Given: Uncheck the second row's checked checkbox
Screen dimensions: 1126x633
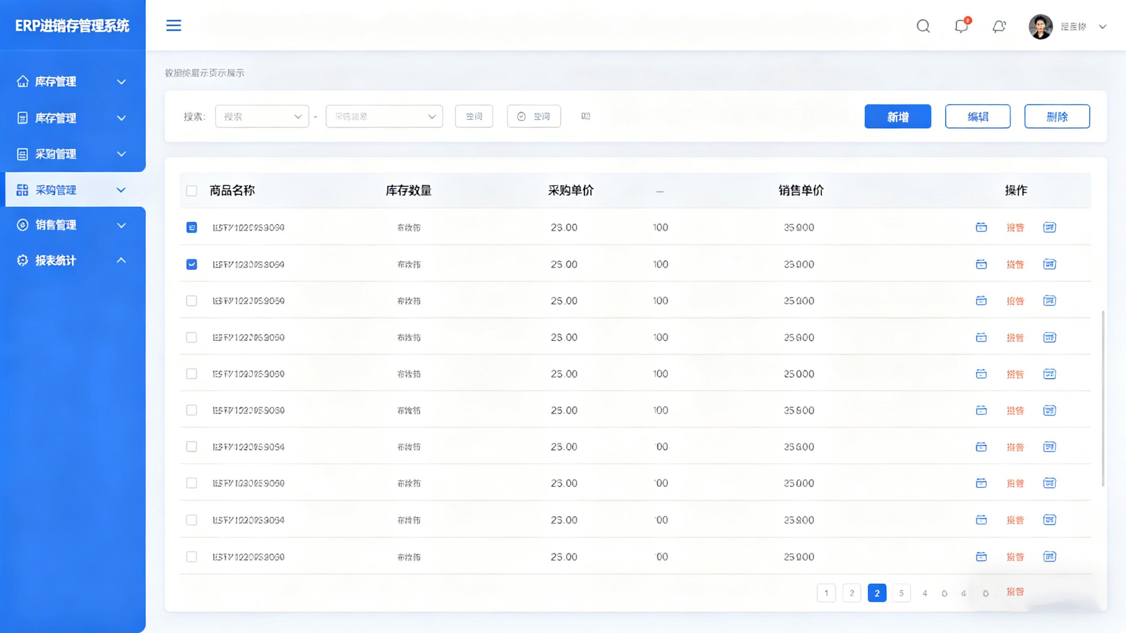Looking at the screenshot, I should (191, 264).
